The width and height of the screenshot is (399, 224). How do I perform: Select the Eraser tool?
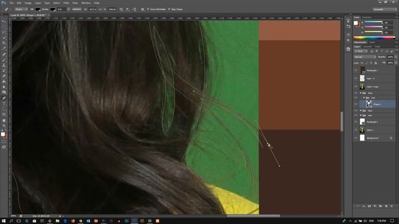tap(4, 76)
